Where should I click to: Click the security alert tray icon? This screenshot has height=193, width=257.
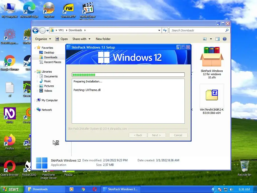[220, 189]
